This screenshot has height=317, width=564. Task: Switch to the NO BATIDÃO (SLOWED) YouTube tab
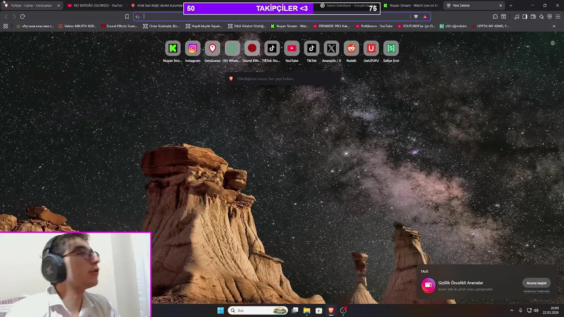coord(95,5)
